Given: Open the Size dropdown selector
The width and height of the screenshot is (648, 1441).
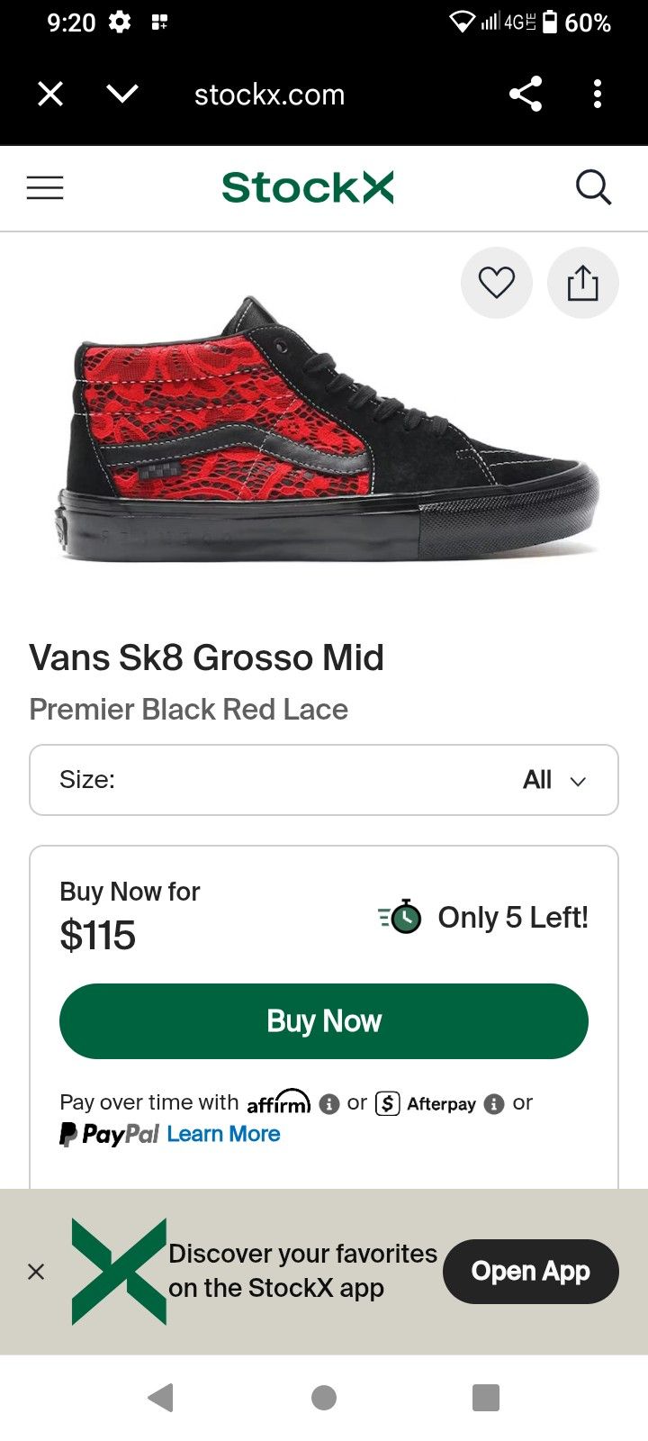Looking at the screenshot, I should pos(324,780).
